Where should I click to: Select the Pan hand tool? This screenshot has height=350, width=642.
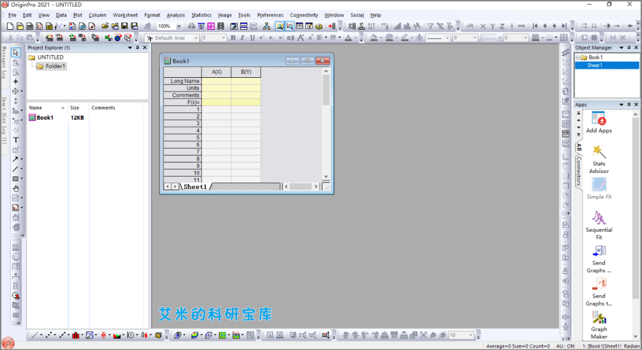(15, 189)
